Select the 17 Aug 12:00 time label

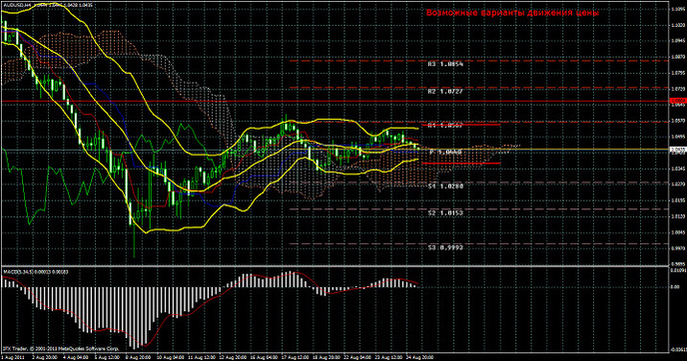(295, 357)
